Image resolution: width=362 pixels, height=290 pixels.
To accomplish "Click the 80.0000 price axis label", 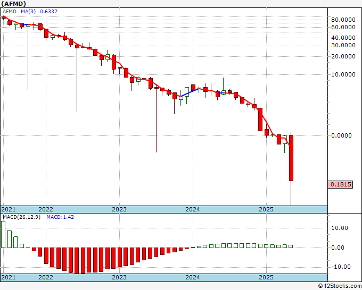I will pyautogui.click(x=343, y=20).
